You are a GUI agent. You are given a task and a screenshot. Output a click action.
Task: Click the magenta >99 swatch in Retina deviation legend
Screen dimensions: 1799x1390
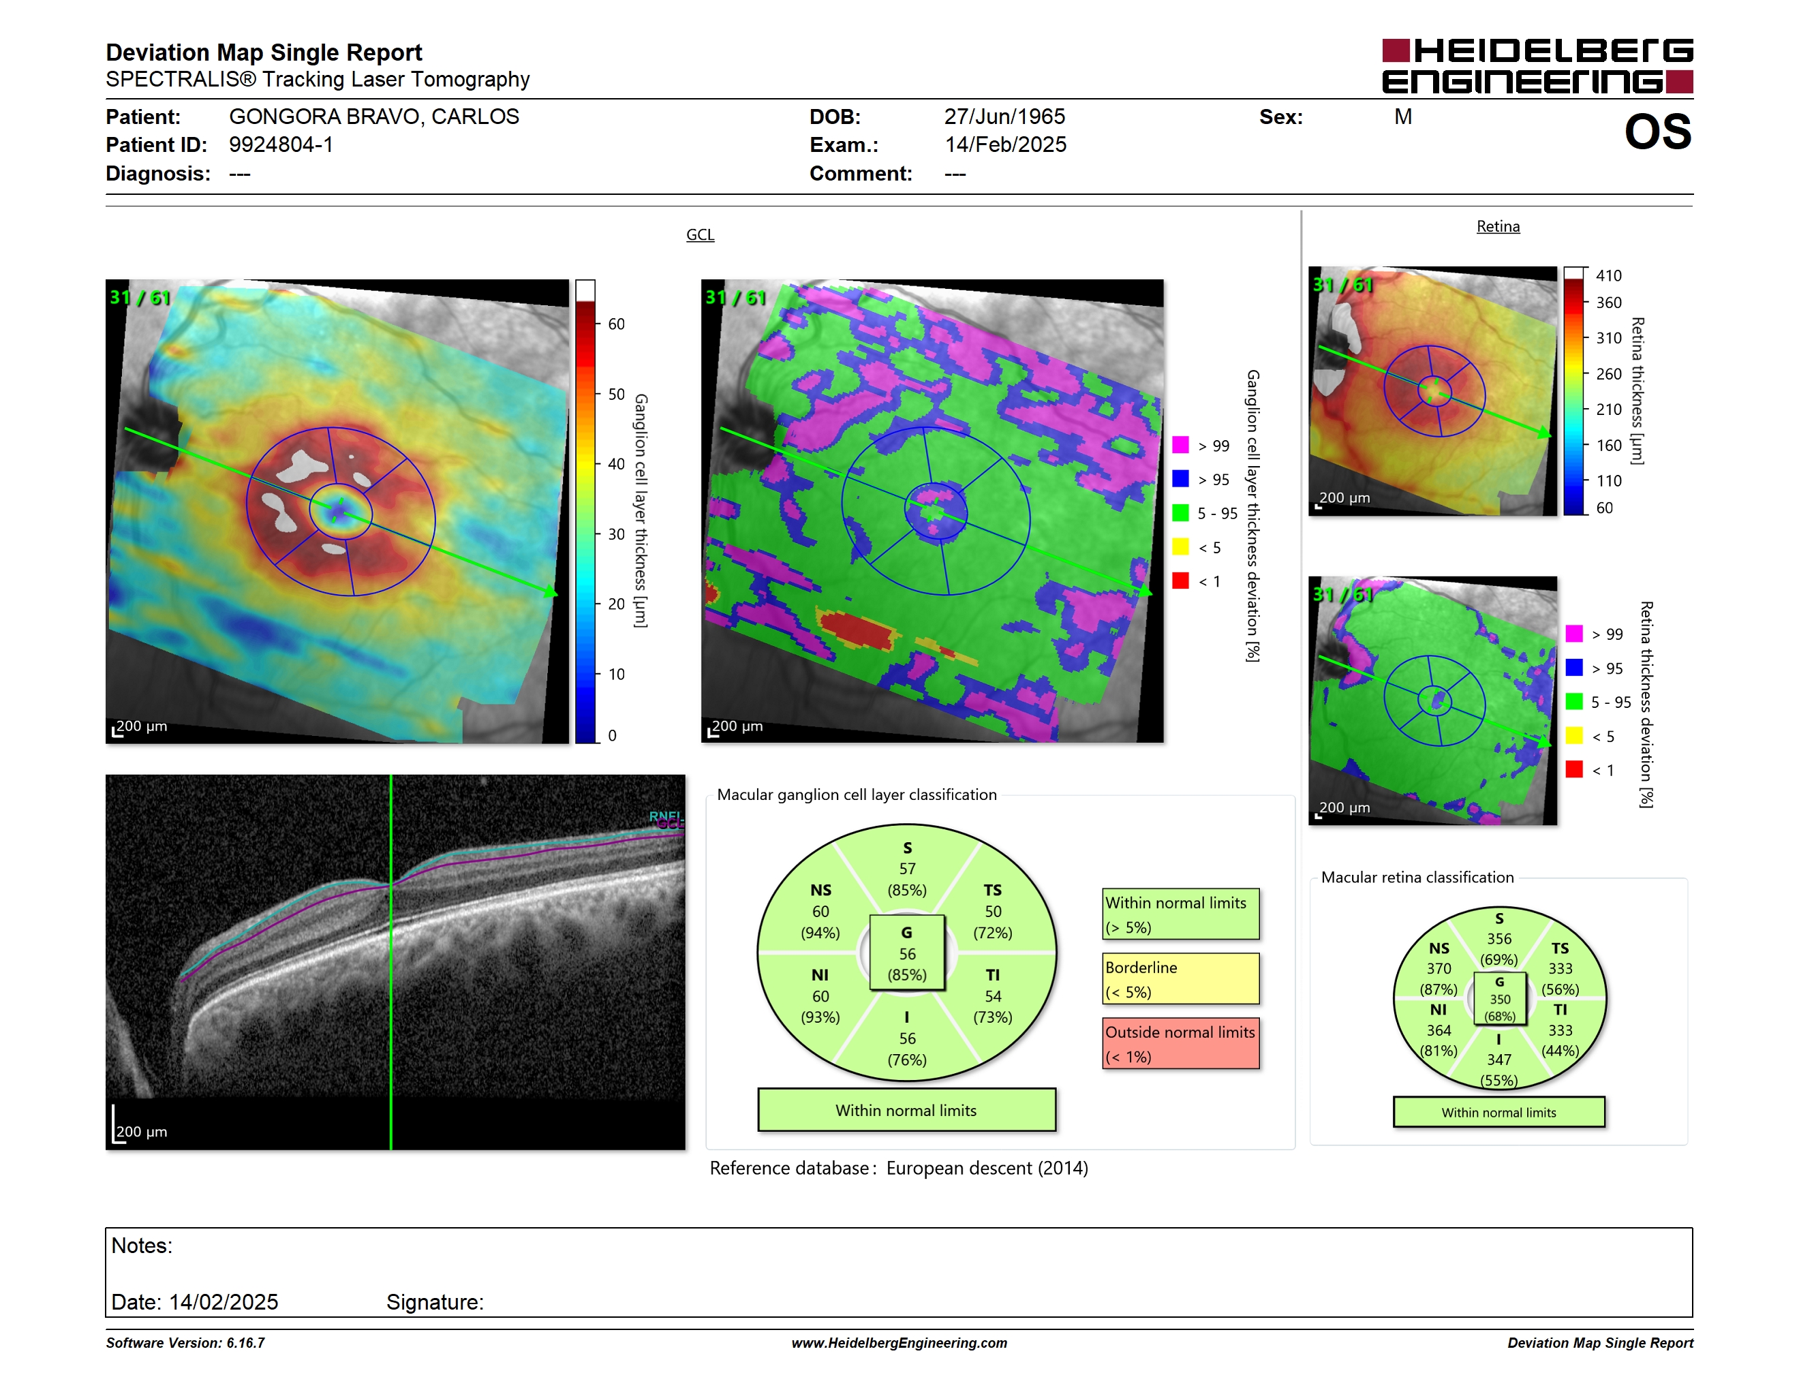click(x=1574, y=633)
